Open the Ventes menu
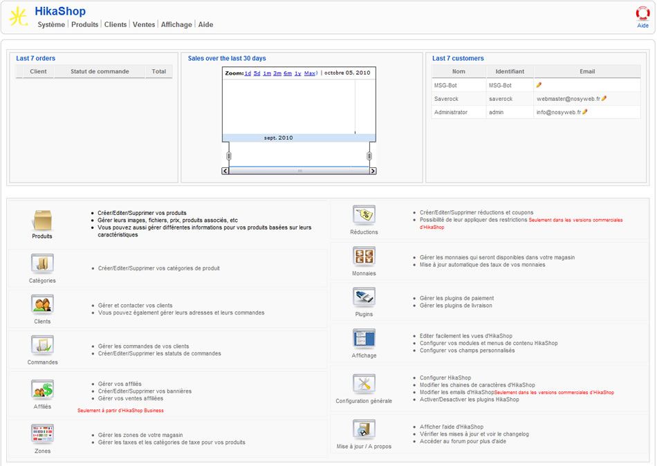The width and height of the screenshot is (657, 466). [144, 24]
